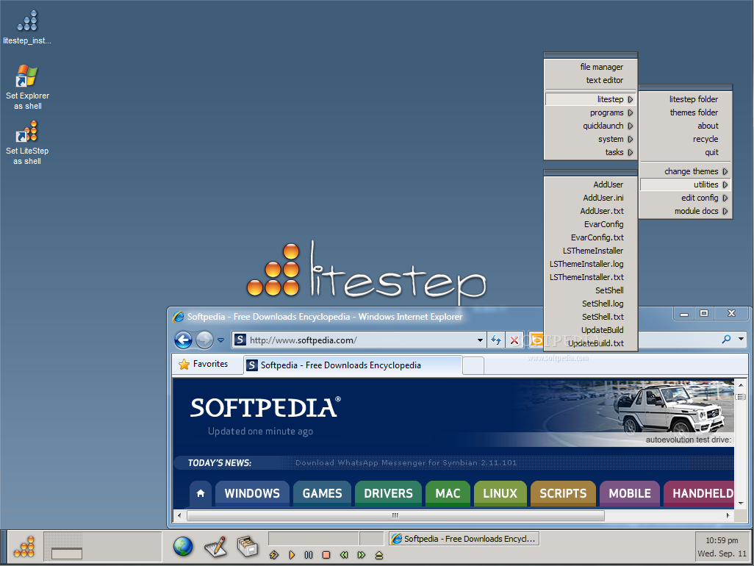
Task: Select about in litestep submenu
Action: coord(686,126)
